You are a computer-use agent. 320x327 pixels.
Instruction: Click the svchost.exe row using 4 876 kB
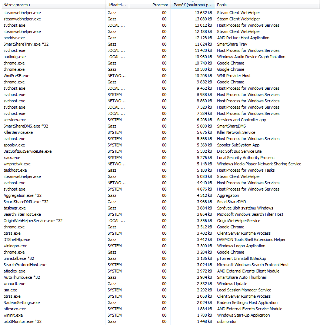tap(160, 189)
